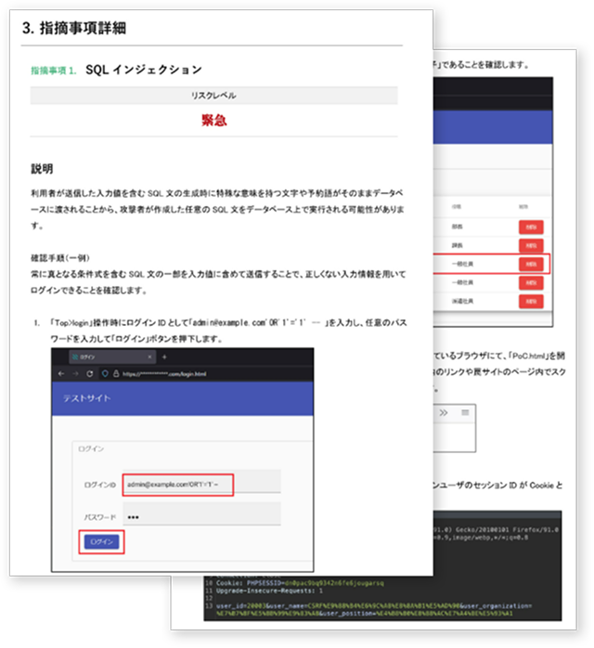Focus the ログインID input field
Screen dimensions: 594x648
200,483
